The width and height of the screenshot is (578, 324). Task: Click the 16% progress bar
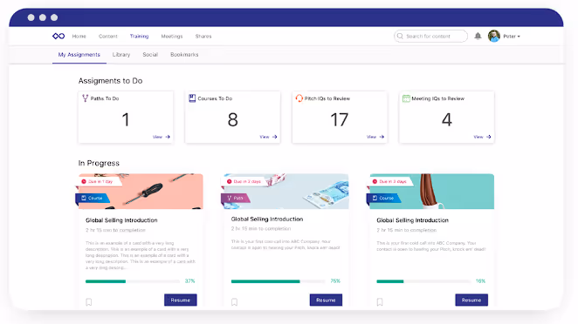[x=423, y=281]
